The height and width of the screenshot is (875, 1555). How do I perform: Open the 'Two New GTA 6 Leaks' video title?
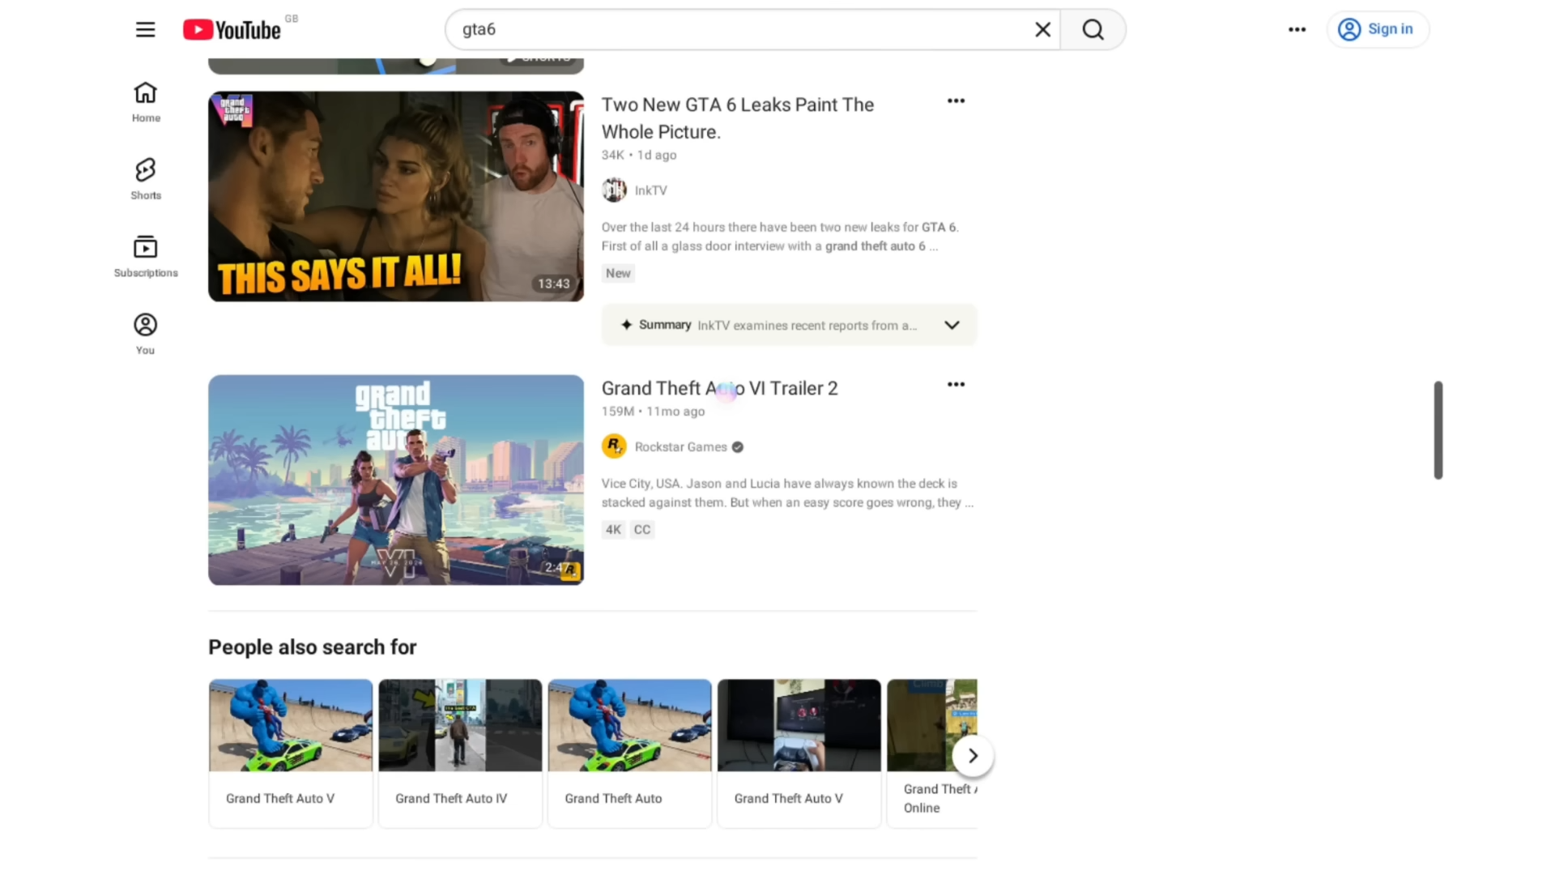pyautogui.click(x=737, y=118)
